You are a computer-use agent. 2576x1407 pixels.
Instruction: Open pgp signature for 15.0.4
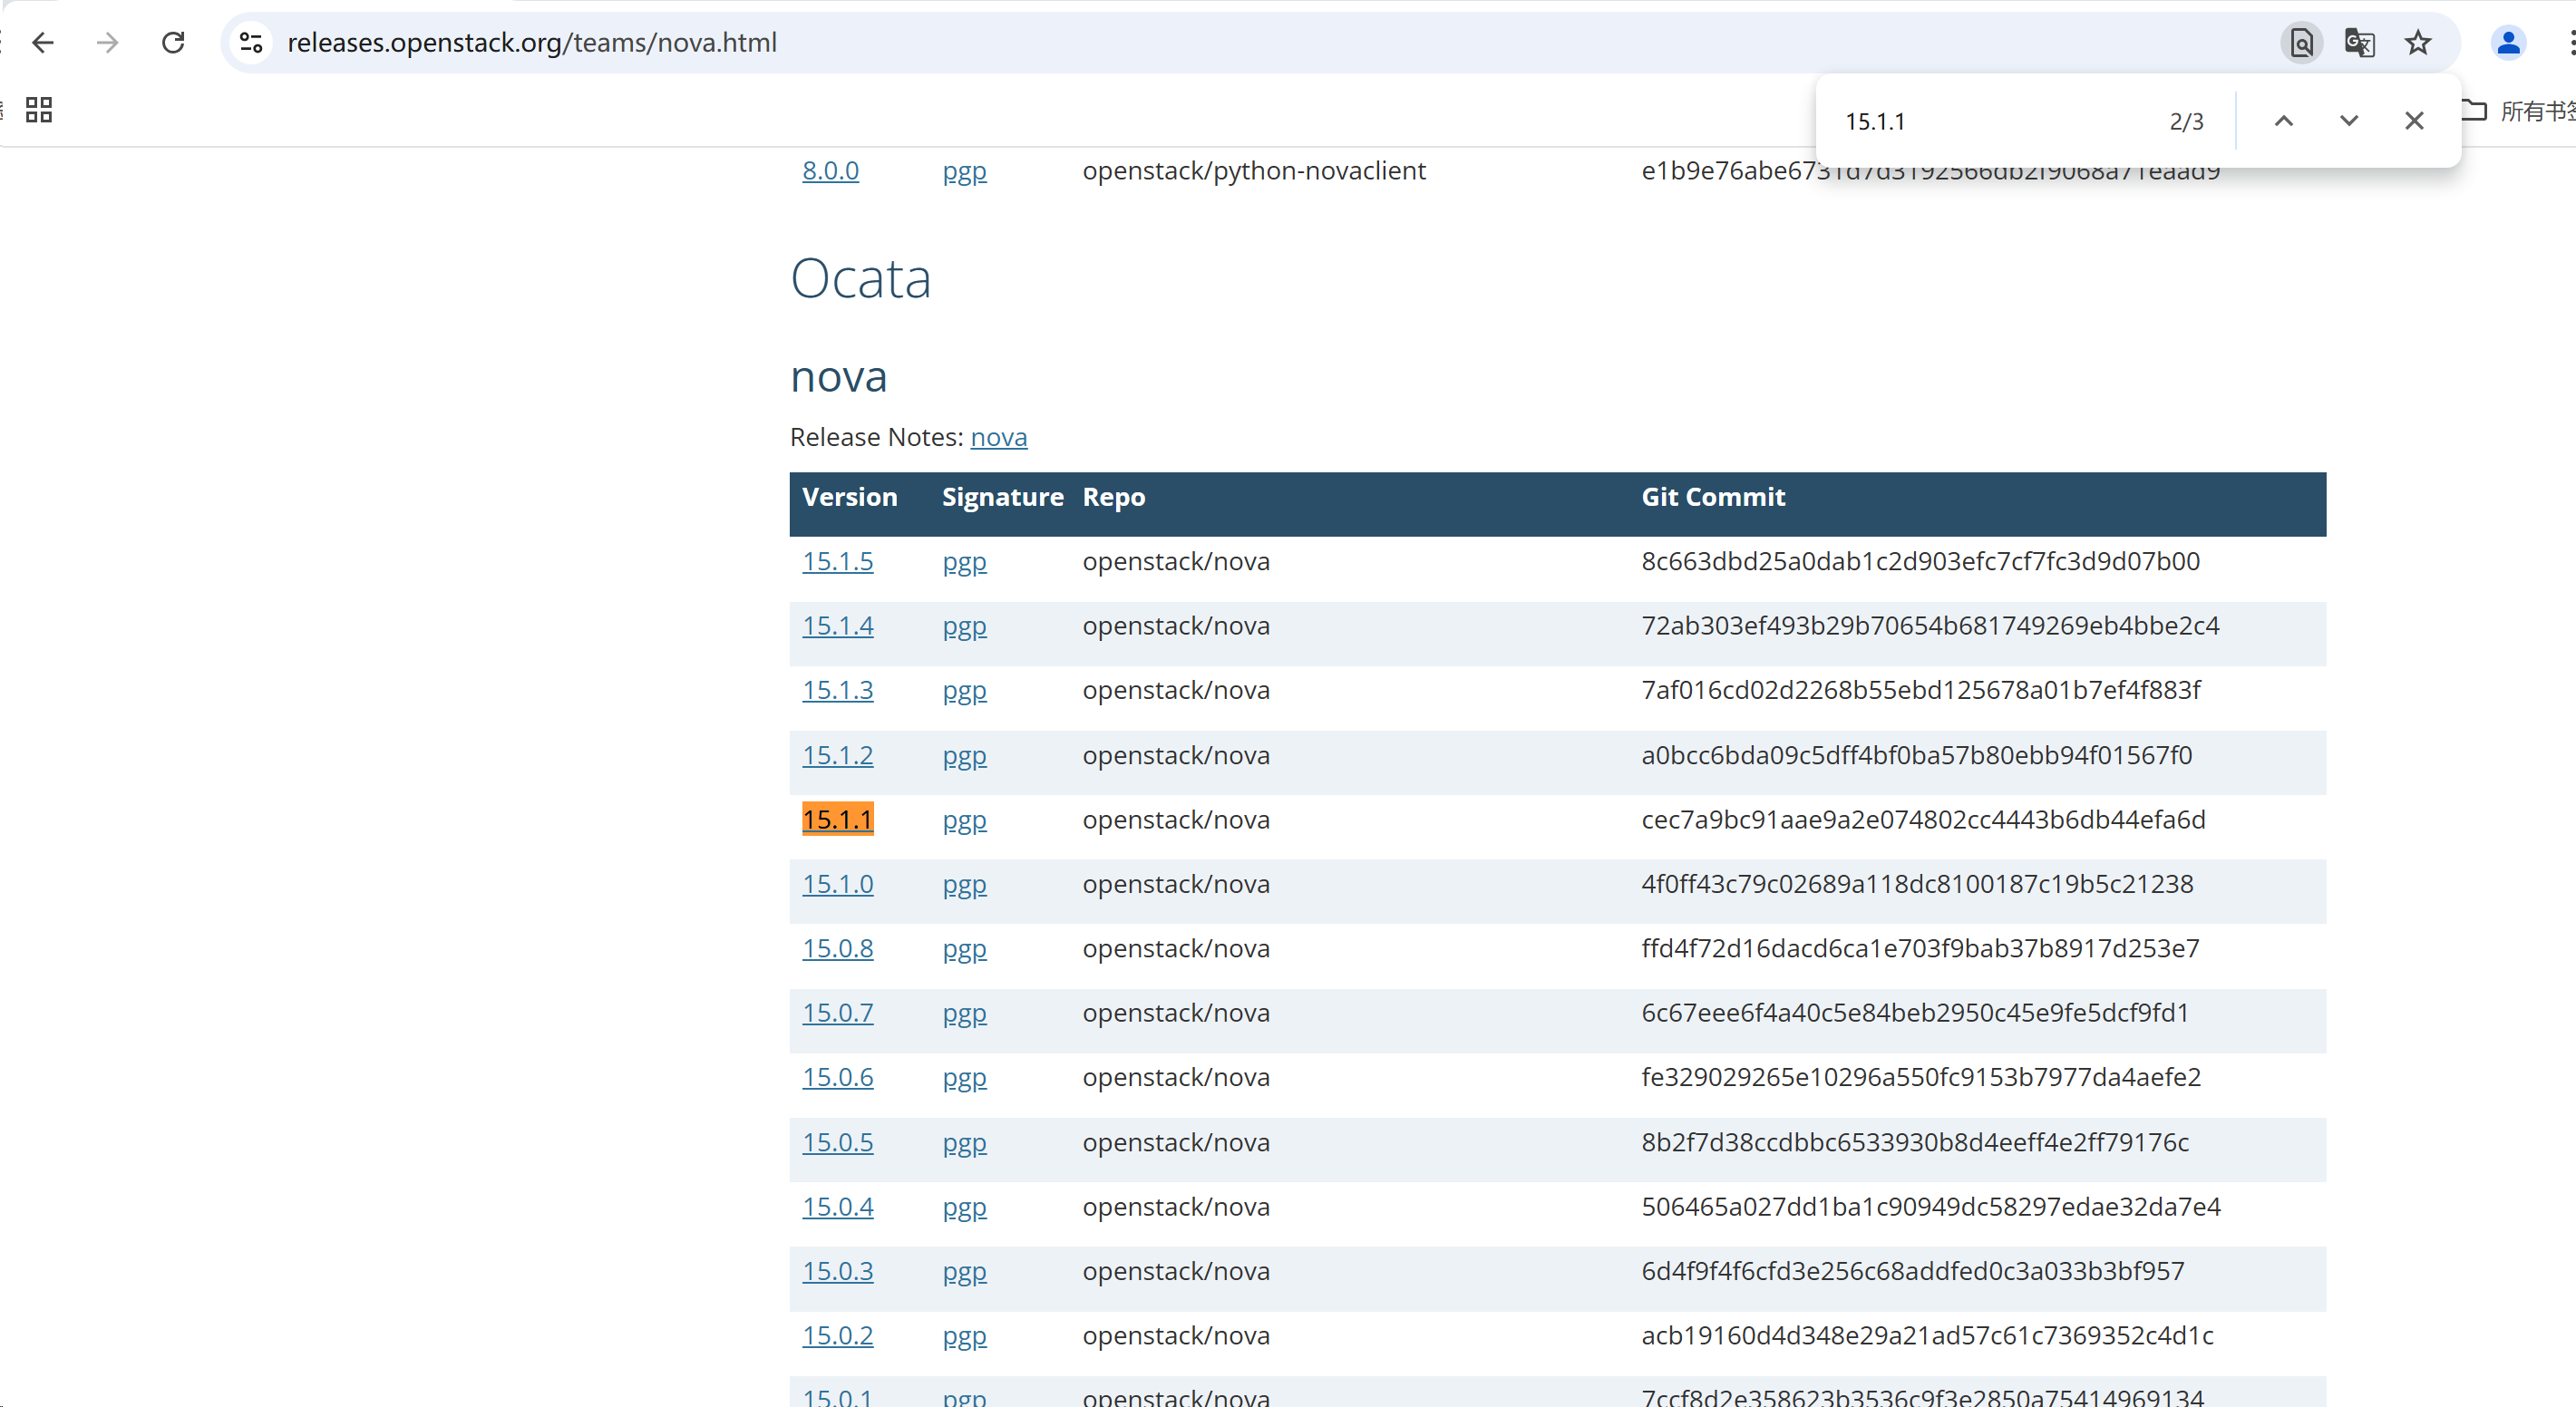tap(964, 1209)
